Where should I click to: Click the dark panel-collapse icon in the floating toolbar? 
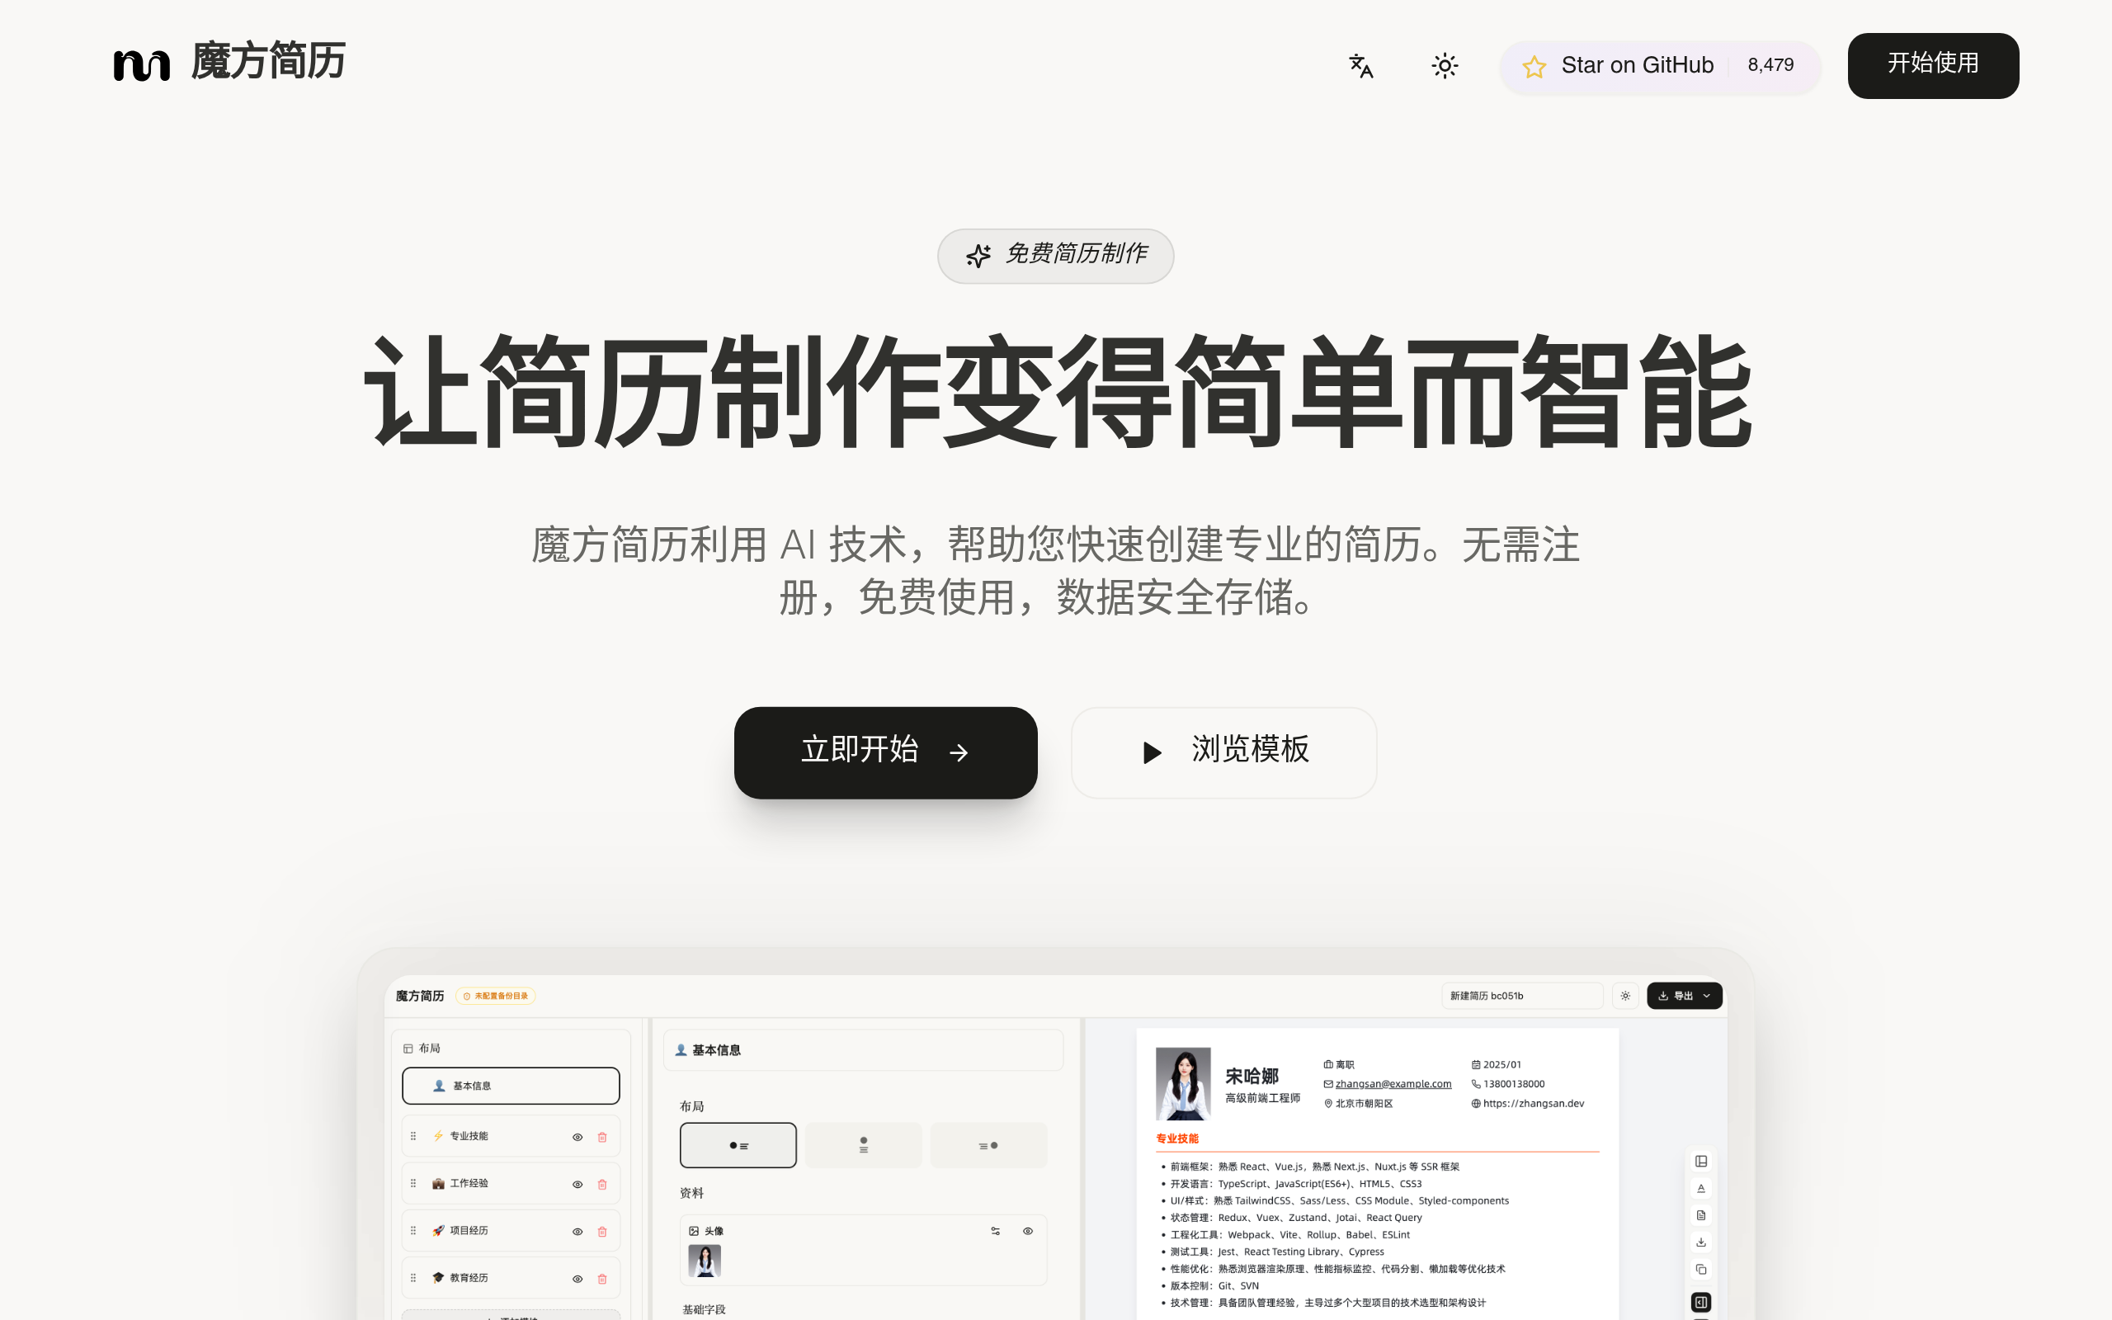[x=1701, y=1303]
